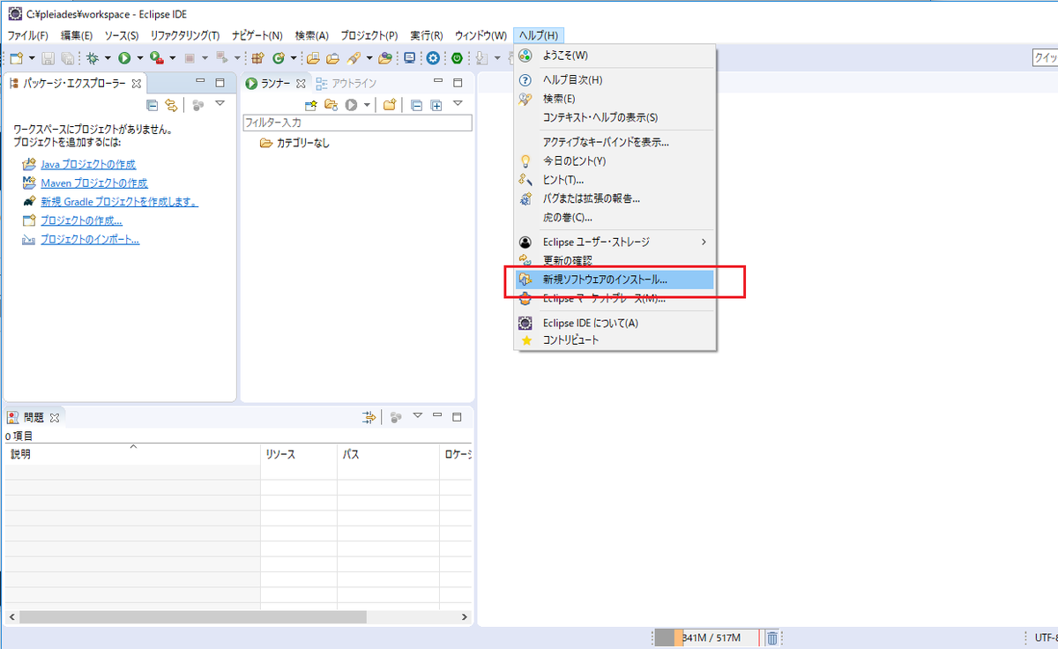Open Problems view menu triangle
The image size is (1058, 649).
[418, 415]
